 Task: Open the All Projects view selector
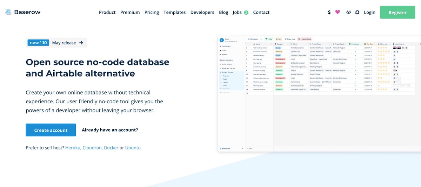[253, 39]
